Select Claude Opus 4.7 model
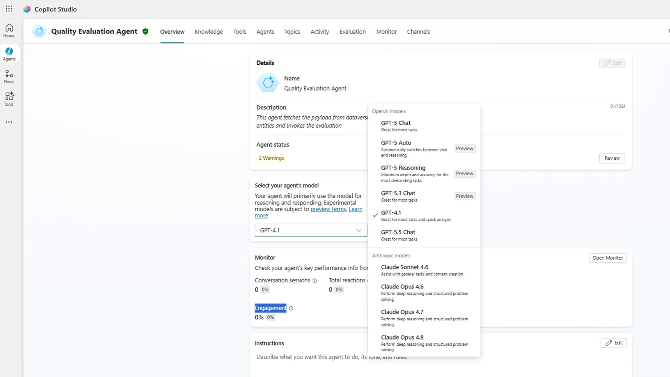The height and width of the screenshot is (377, 670). [x=424, y=318]
